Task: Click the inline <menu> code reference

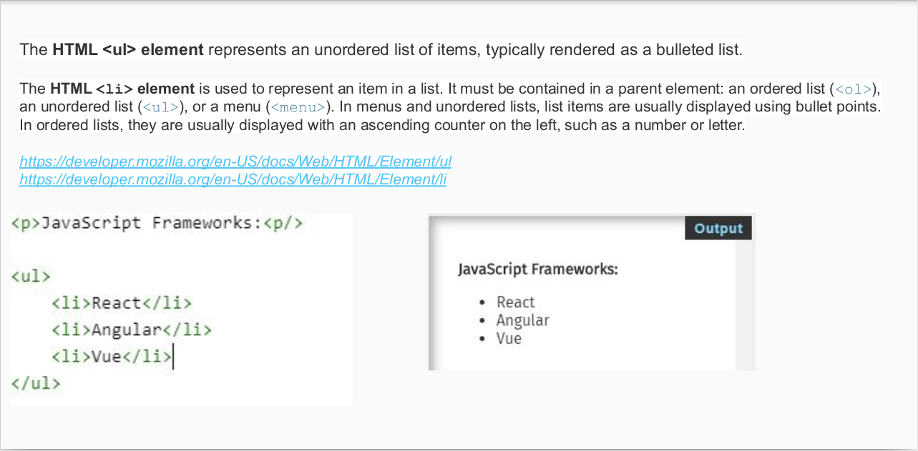Action: [x=298, y=107]
